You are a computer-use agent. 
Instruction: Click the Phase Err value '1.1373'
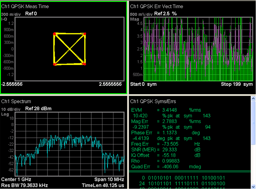(170, 133)
